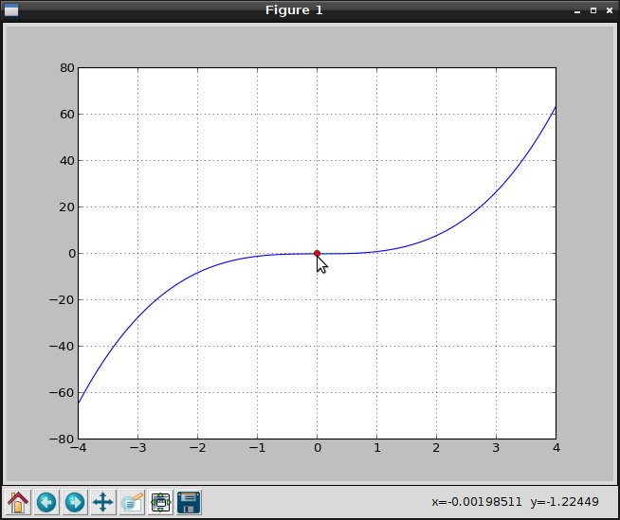Click the x-axis tick label 1
The height and width of the screenshot is (520, 620).
click(376, 449)
